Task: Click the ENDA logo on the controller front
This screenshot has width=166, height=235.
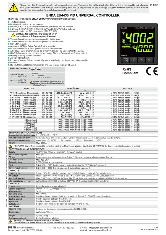Action: click(124, 56)
